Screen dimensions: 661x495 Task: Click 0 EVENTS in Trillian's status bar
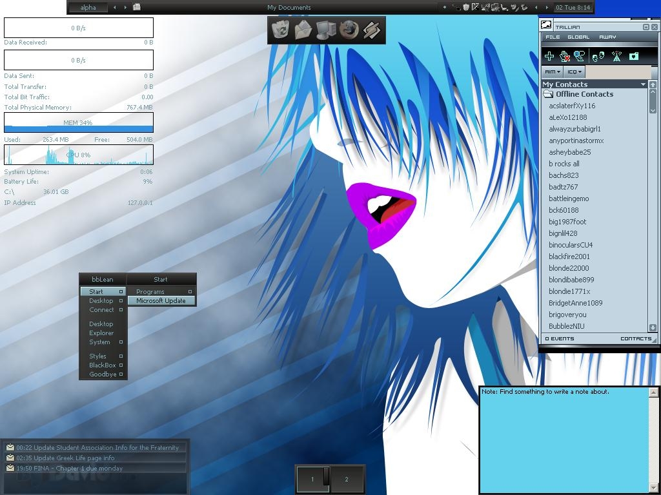coord(560,338)
